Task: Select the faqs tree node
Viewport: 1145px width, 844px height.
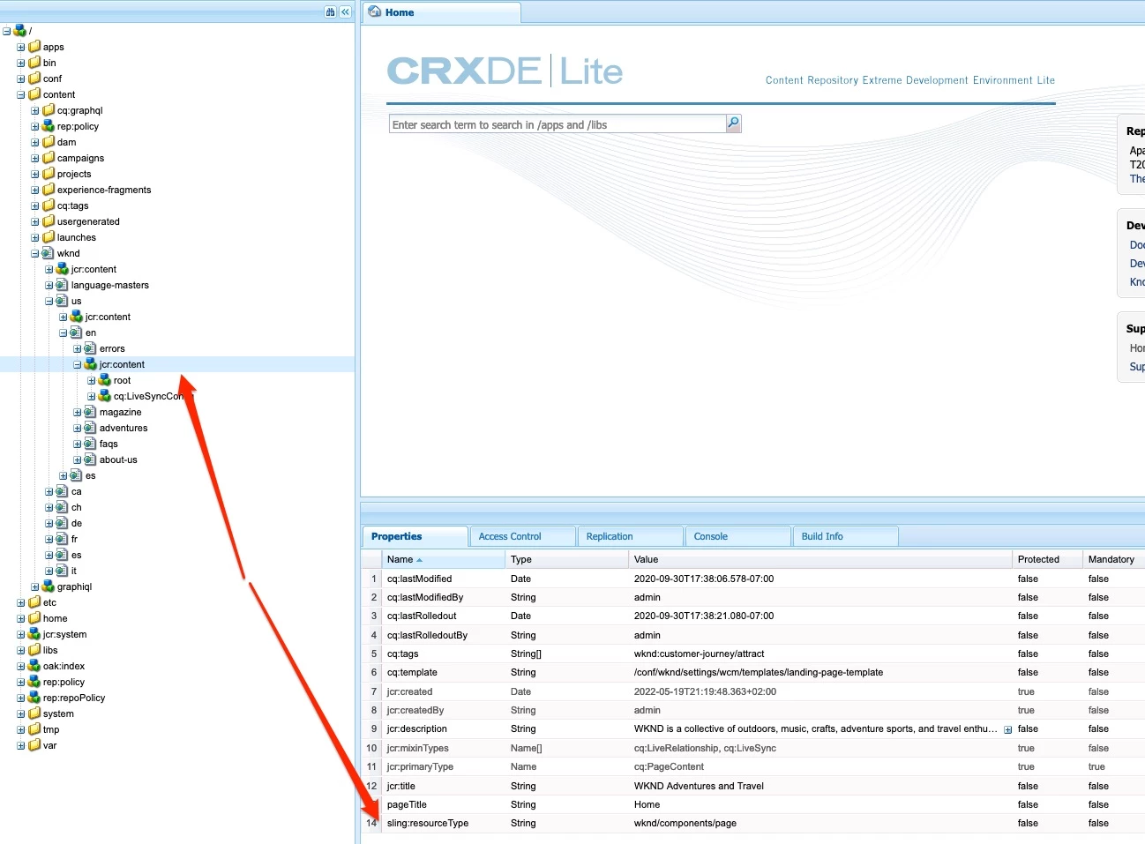Action: (109, 444)
